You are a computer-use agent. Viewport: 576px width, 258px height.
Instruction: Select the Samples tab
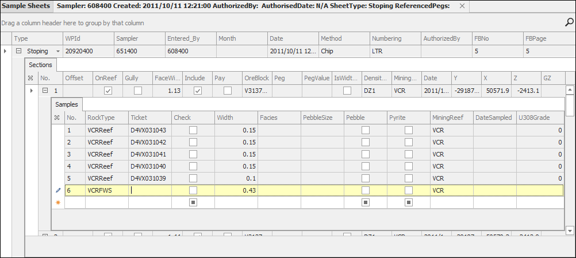coord(68,104)
